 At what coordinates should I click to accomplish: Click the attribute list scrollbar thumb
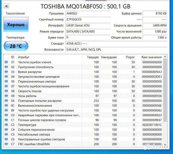pos(165,90)
